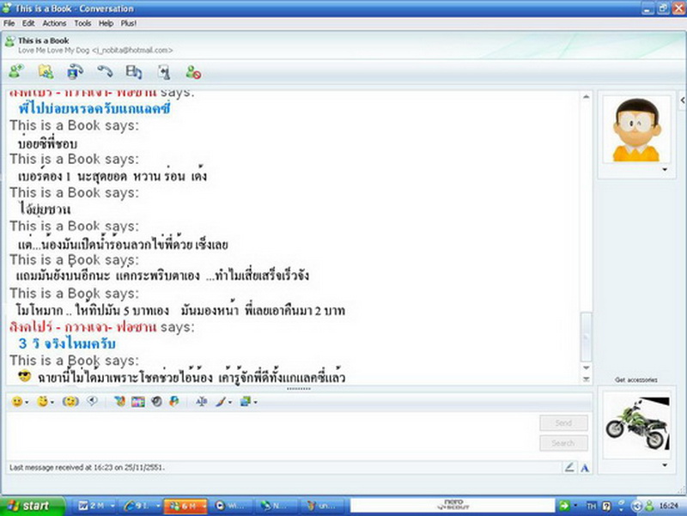Click the invite contact icon in toolbar
Screen dimensions: 687x516
tap(15, 72)
